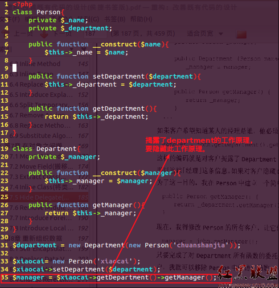279x288 pixels.
Task: Select the 6.2 Inline Method outline entry
Action: [49, 64]
